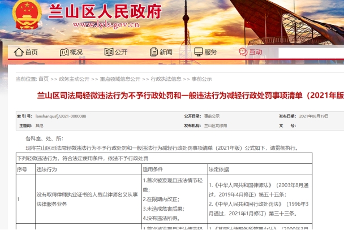344x230 pixels.
Task: Open the 服务 navigation menu item
Action: (x=210, y=52)
